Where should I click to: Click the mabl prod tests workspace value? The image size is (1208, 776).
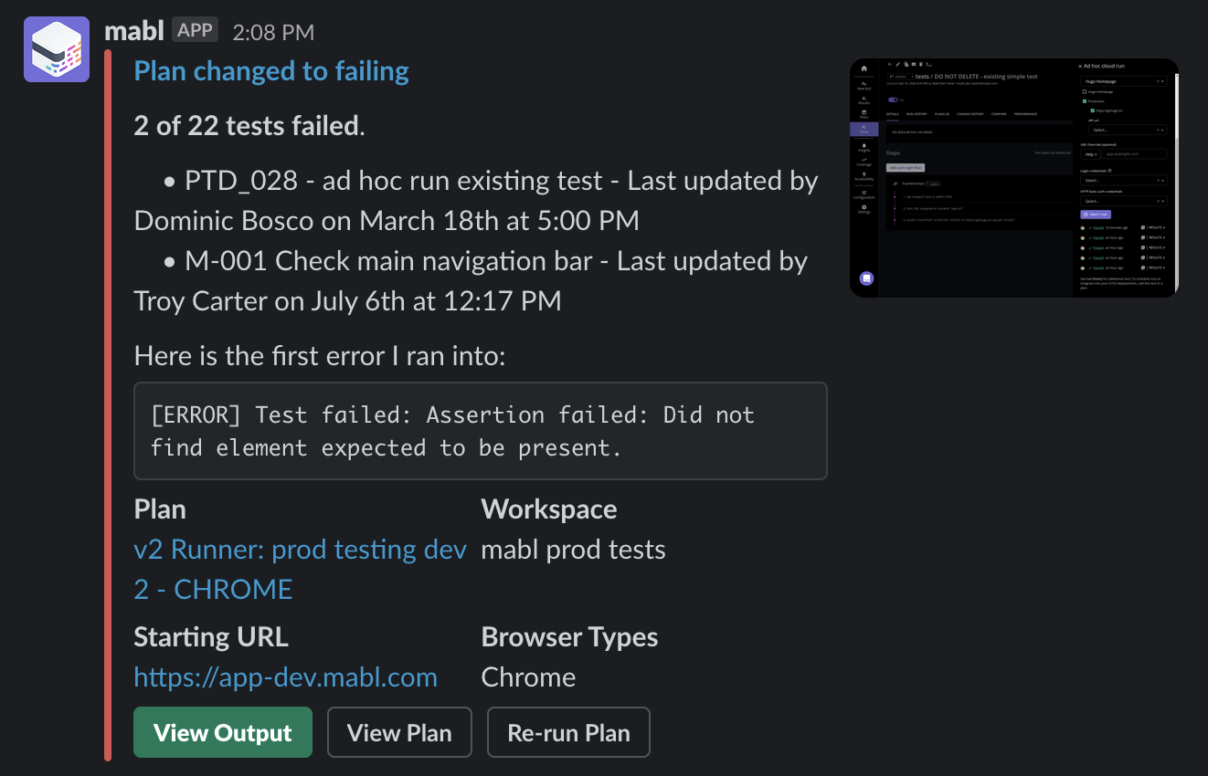(573, 550)
